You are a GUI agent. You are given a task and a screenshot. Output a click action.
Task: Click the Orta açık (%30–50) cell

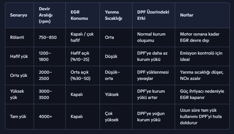click(80, 75)
